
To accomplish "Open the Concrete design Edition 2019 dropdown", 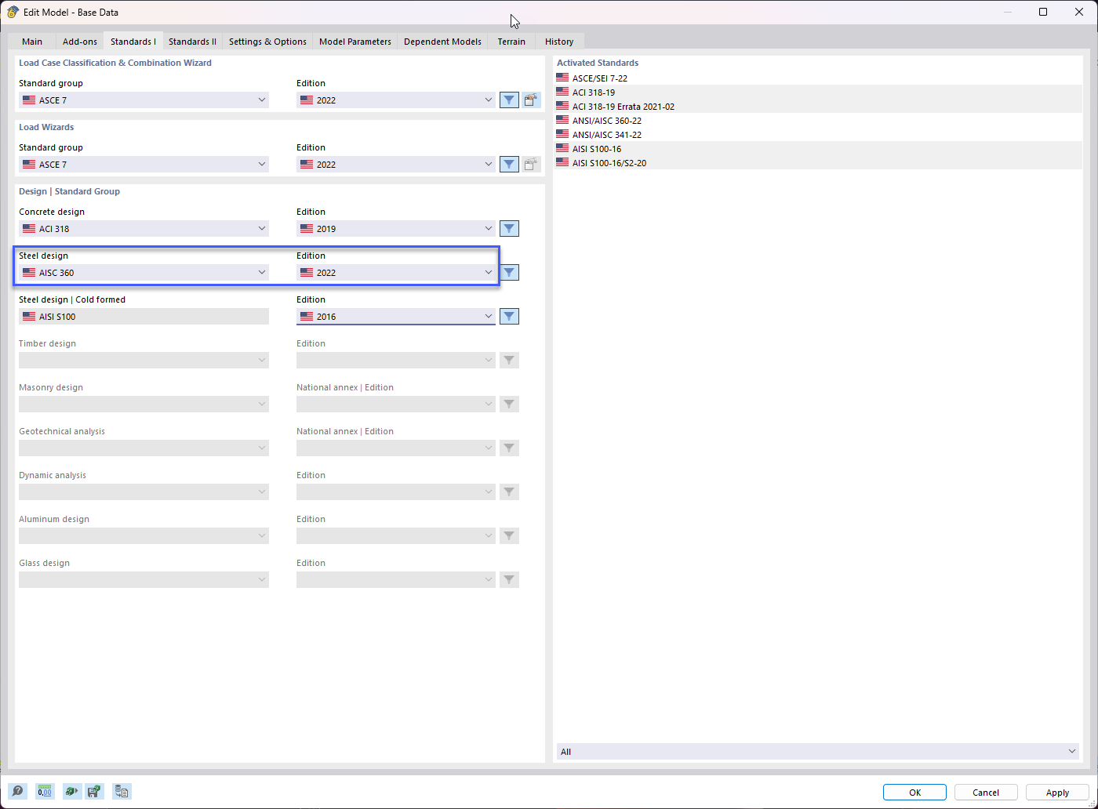I will (x=396, y=229).
